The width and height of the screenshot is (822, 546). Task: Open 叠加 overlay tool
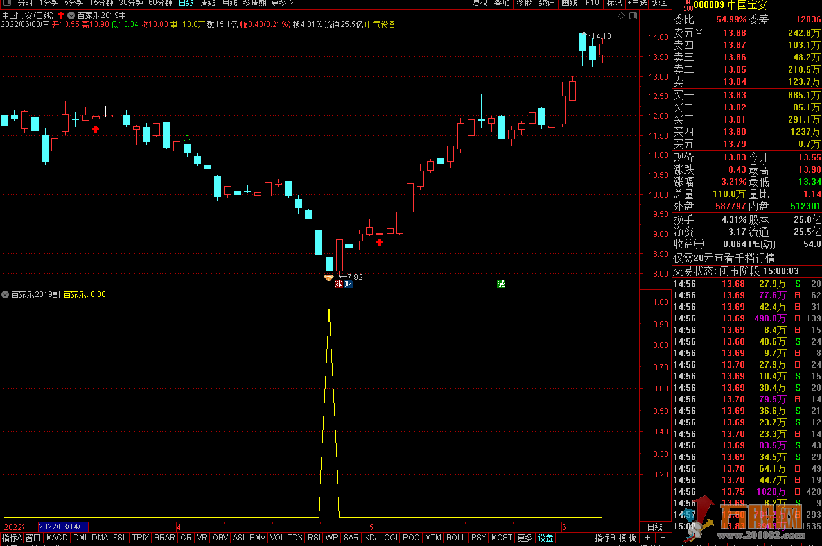(x=502, y=3)
